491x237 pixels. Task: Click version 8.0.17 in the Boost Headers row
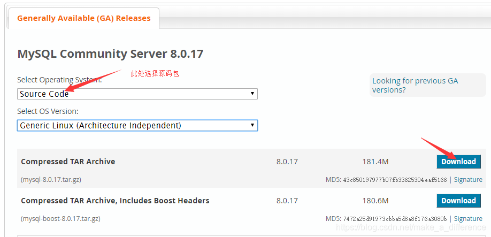pyautogui.click(x=287, y=201)
